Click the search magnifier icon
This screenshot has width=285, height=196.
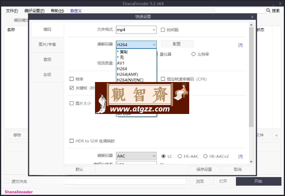[268, 11]
